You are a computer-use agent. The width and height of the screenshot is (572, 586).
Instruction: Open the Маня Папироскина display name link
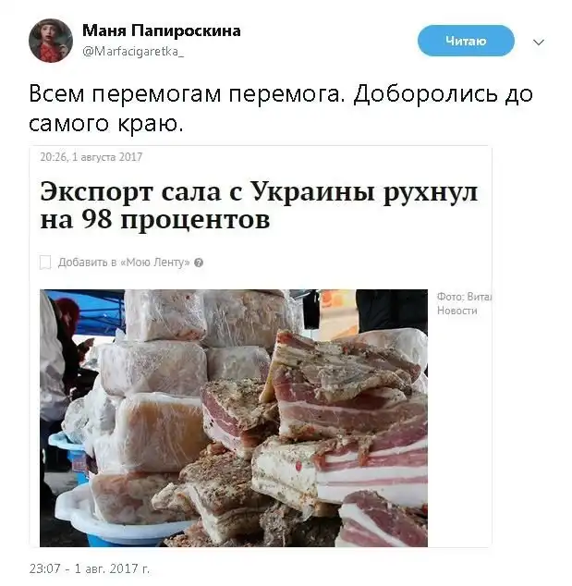coord(162,31)
